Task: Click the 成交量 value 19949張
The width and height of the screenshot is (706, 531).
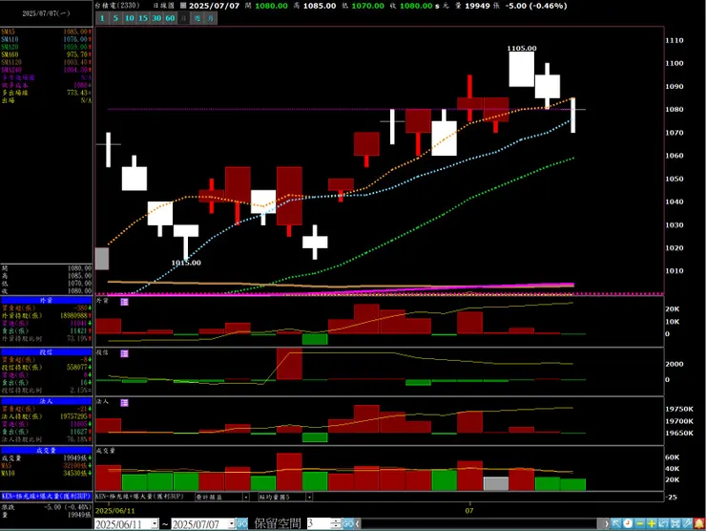Action: pos(74,458)
